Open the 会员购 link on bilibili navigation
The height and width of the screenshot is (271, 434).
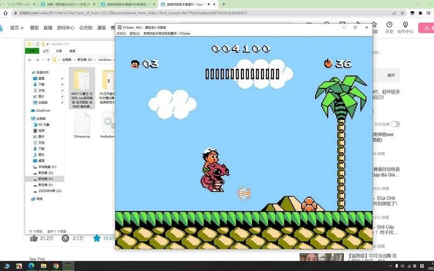[x=86, y=28]
